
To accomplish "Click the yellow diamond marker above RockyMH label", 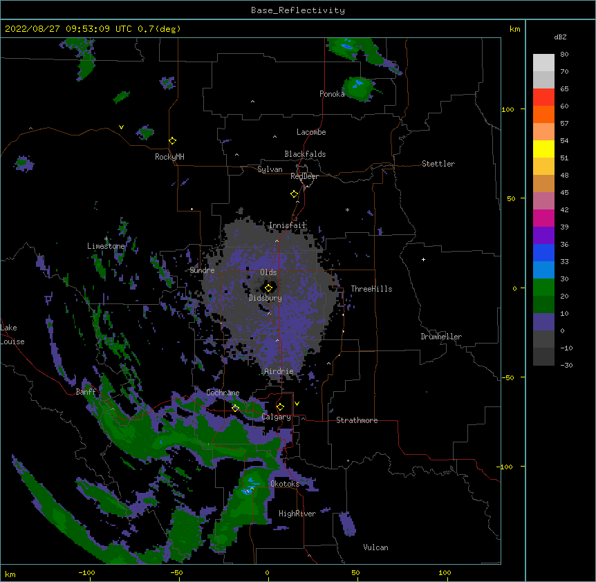I will [173, 141].
